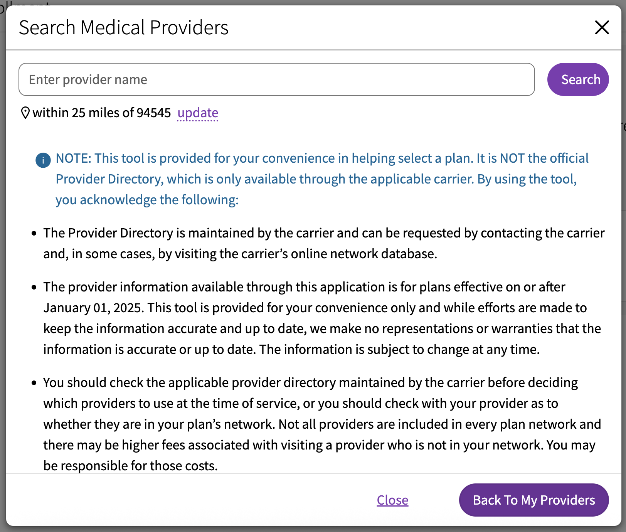Click the dimmed backdrop left of dialog
The height and width of the screenshot is (532, 626).
[x=3, y=270]
